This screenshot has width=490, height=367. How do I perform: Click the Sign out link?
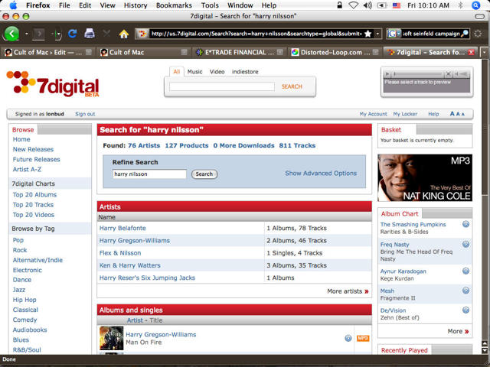85,114
